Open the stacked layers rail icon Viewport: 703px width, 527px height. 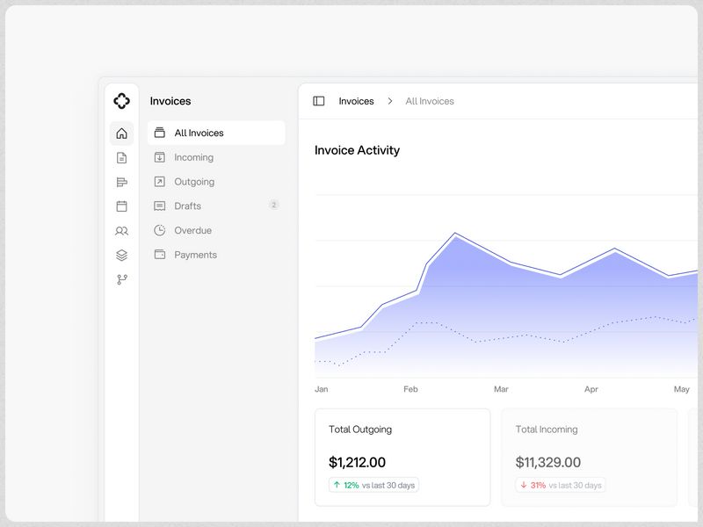click(121, 255)
